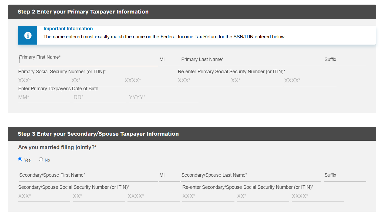Click XXX box of Re-enter Primary SSN

pos(204,81)
